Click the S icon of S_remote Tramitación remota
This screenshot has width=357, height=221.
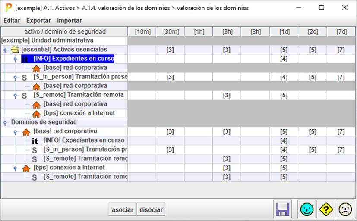pos(25,96)
